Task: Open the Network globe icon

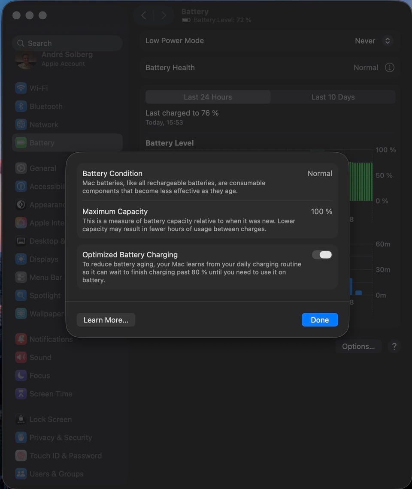Action: (21, 124)
